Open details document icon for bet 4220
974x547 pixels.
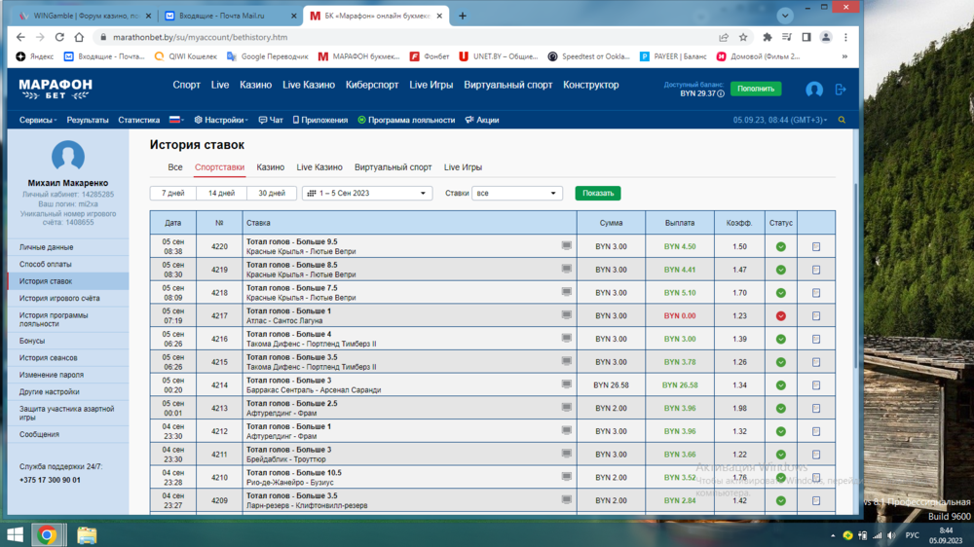[x=816, y=247]
